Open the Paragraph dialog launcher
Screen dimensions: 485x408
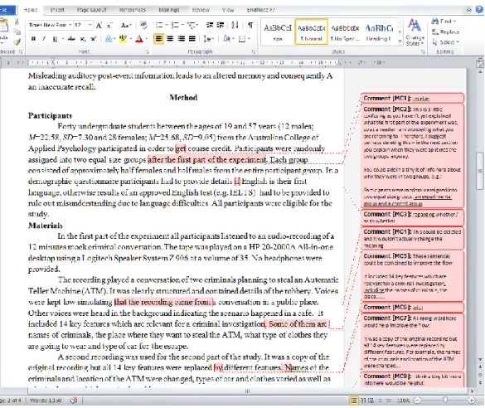(254, 51)
